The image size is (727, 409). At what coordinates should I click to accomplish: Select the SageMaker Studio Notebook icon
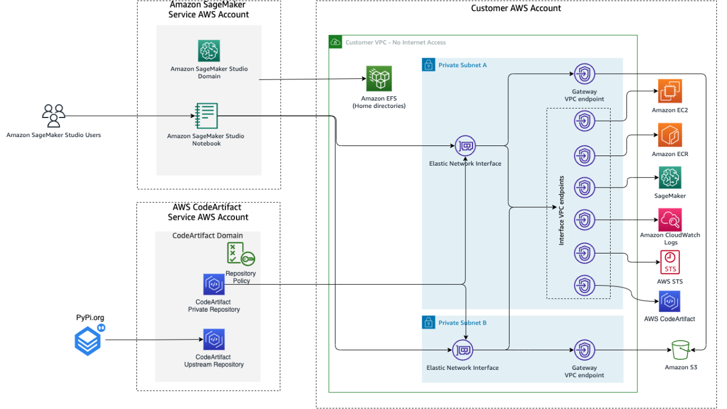pos(206,116)
